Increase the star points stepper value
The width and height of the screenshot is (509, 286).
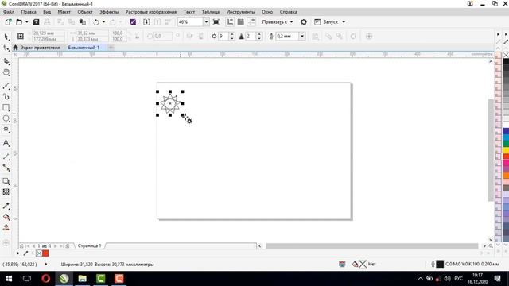coord(232,34)
